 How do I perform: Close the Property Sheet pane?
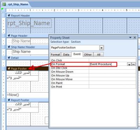pyautogui.click(x=135, y=37)
